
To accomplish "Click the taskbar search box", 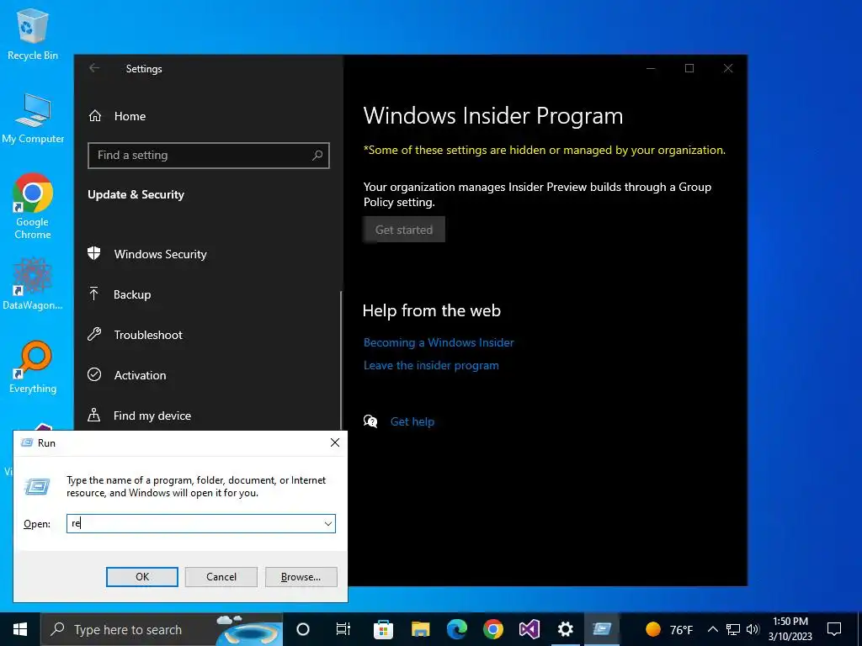I will (x=161, y=629).
